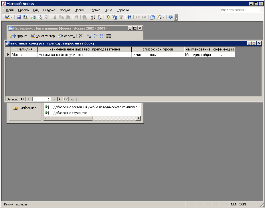Screen dimensions: 265x208
Task: Go to first record navigation button
Action: [x=22, y=99]
